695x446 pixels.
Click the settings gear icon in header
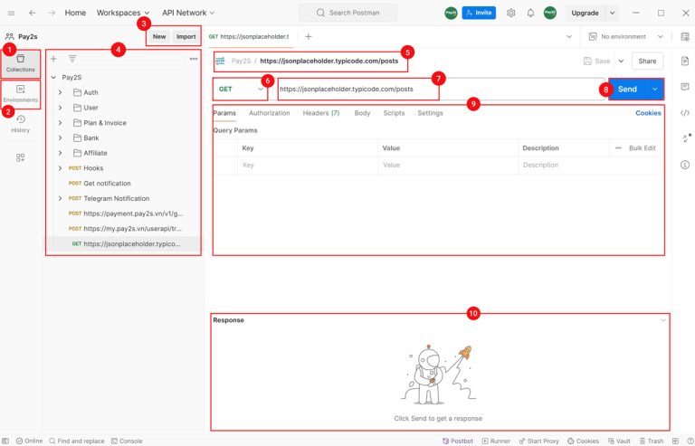tap(511, 13)
